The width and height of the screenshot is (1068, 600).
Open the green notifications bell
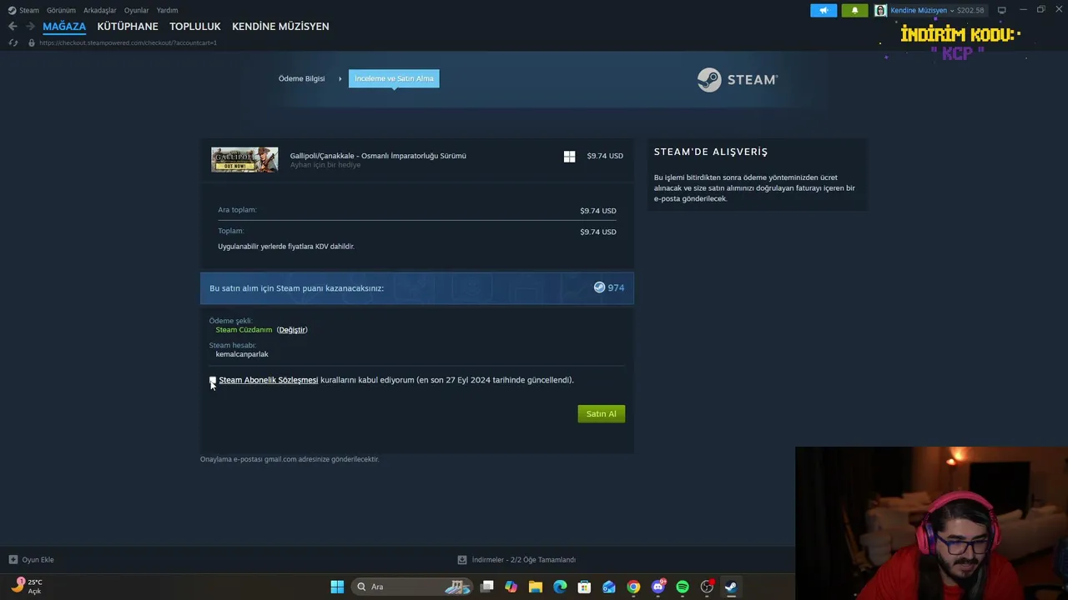(x=854, y=10)
